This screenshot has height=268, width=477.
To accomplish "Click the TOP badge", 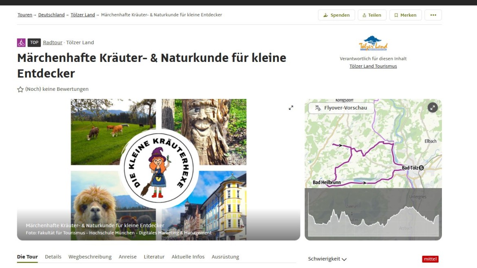I will [x=34, y=42].
